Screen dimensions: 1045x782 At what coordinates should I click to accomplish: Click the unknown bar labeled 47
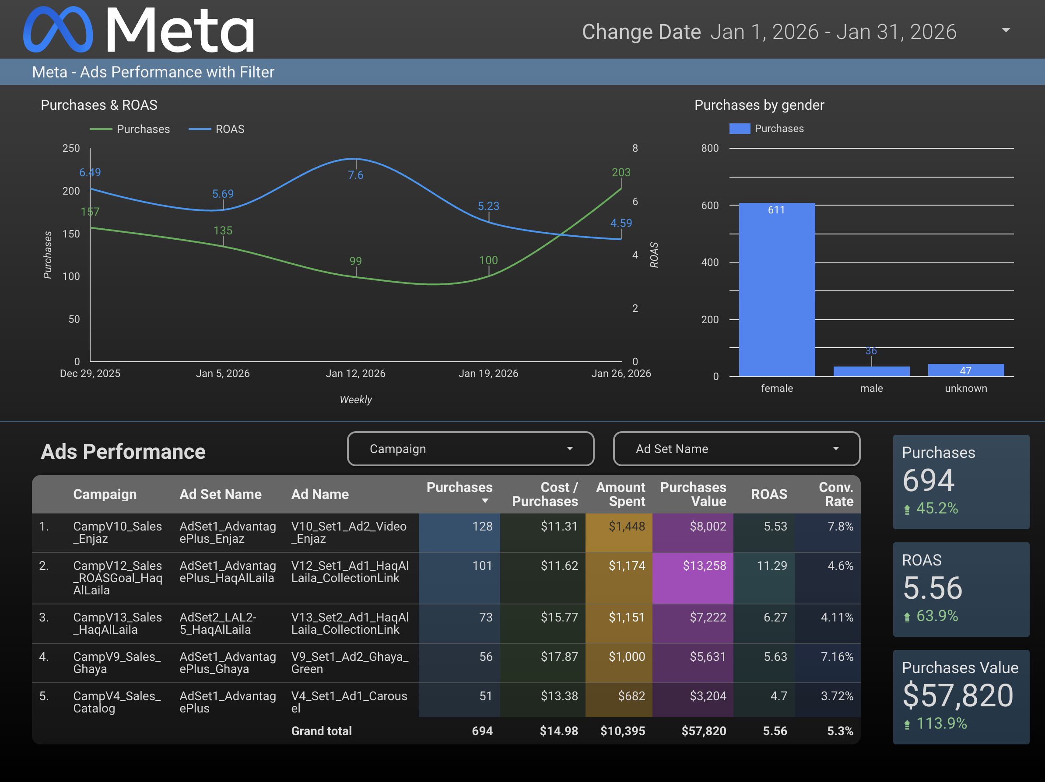(966, 370)
